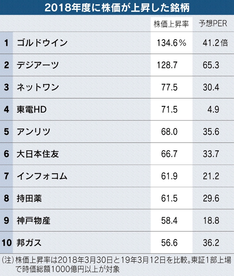Select the ゴールドウイン company name
This screenshot has height=276, width=234.
[x=42, y=43]
